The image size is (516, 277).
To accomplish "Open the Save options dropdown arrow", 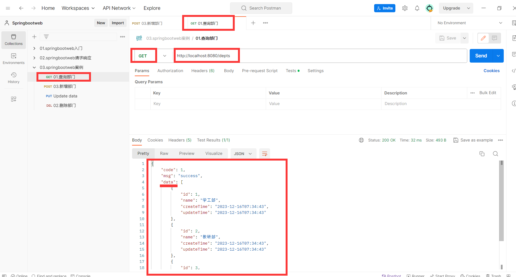I will [x=465, y=38].
